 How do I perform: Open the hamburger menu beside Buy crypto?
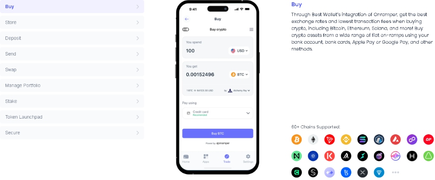tap(251, 29)
